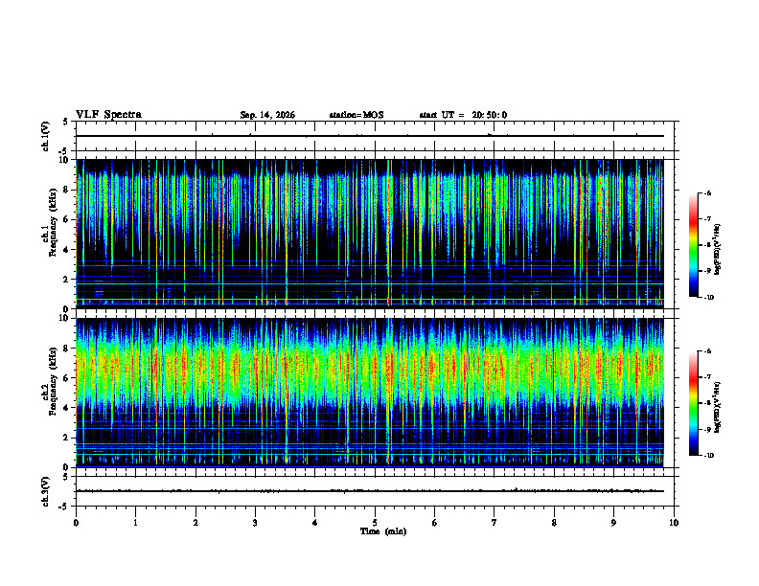This screenshot has height=586, width=759.
Task: Click the ch.1 voltage trace line
Action: coord(370,136)
